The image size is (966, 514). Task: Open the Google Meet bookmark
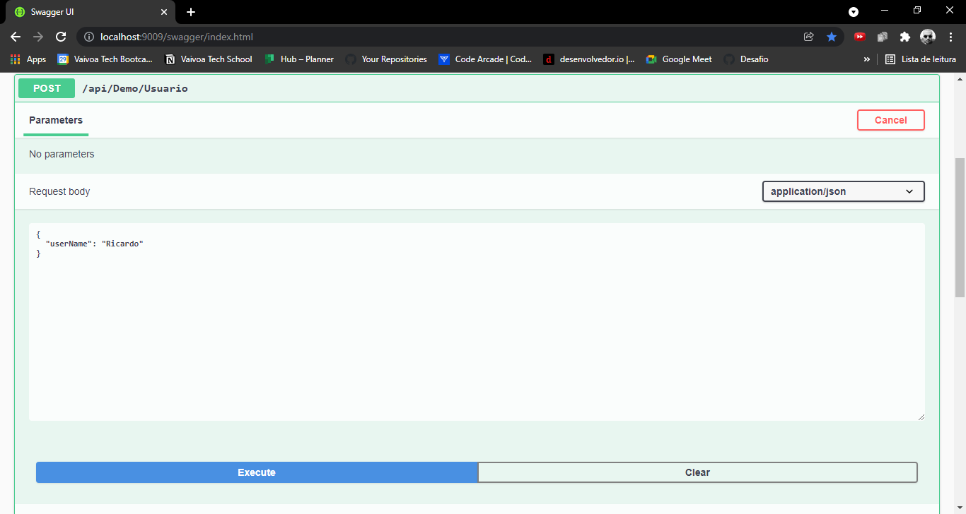click(x=678, y=59)
